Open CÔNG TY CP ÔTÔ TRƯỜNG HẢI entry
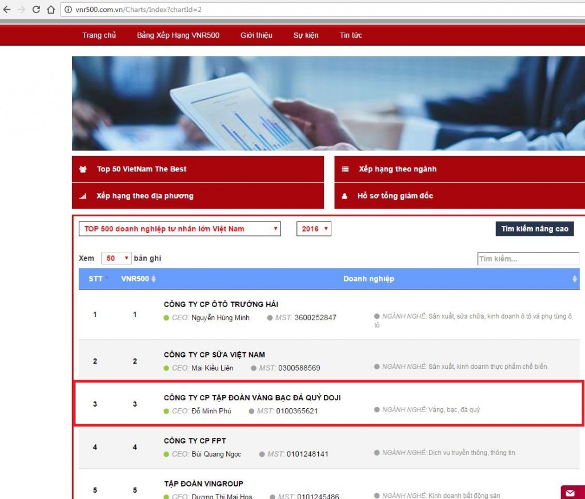Screen dimensions: 585x499 (221, 304)
